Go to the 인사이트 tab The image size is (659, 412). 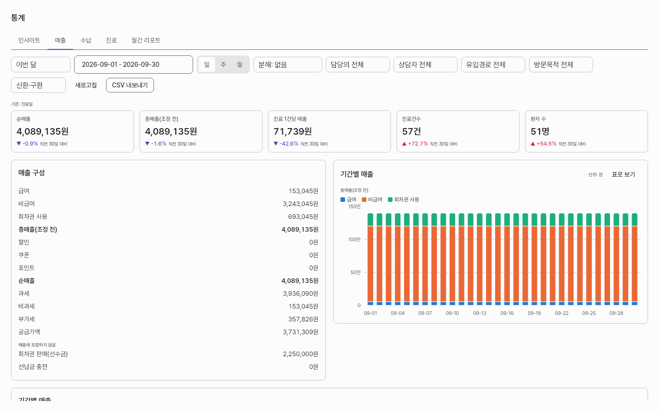pos(29,40)
